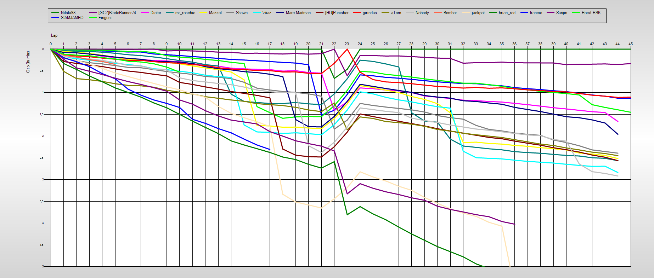
Task: Select Marc Madman in the legend
Action: 298,13
